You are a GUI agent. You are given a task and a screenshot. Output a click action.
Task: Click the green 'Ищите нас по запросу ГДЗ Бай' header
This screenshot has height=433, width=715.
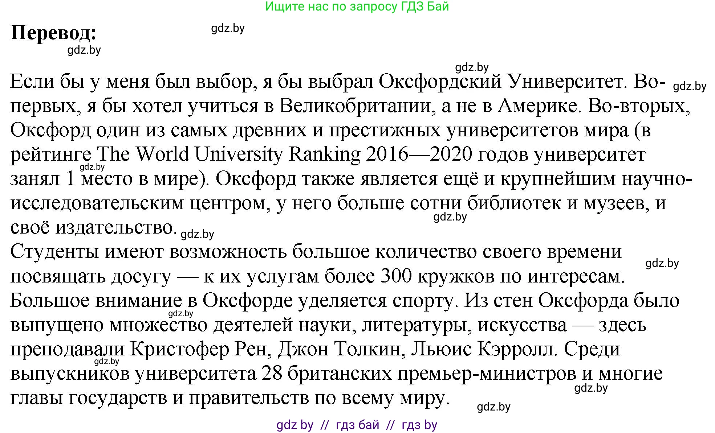pyautogui.click(x=357, y=7)
